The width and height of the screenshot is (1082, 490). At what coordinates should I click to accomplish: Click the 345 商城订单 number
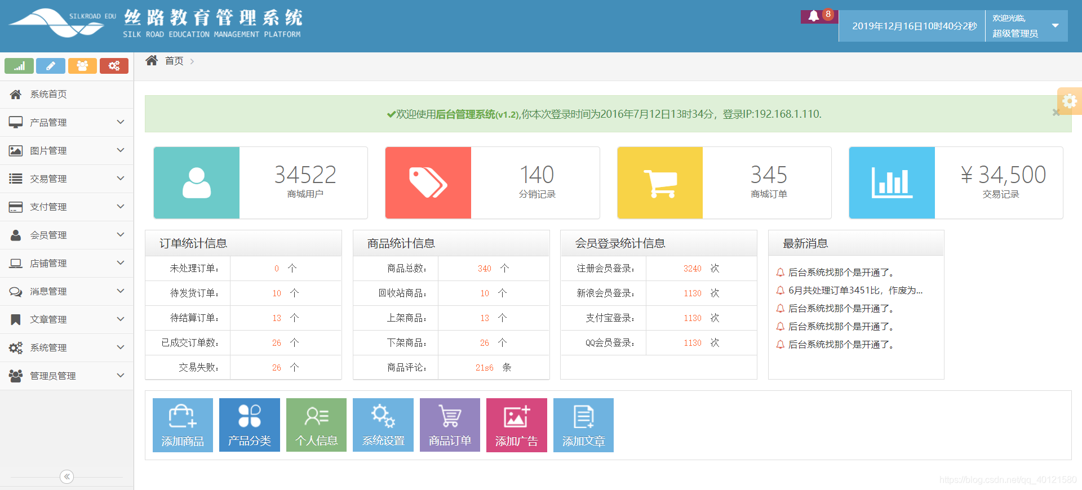(769, 175)
